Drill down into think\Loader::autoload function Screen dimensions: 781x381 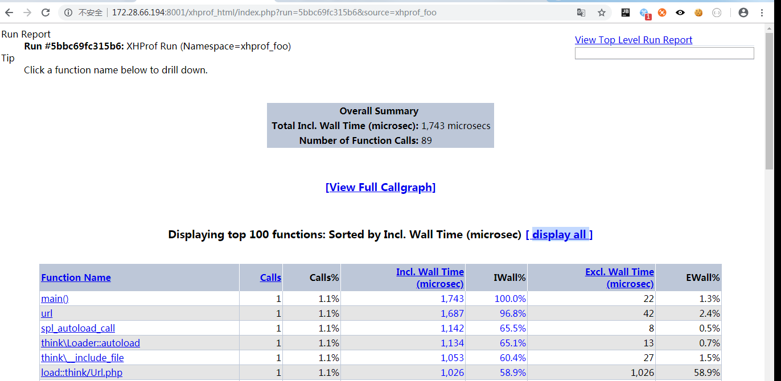(x=90, y=343)
